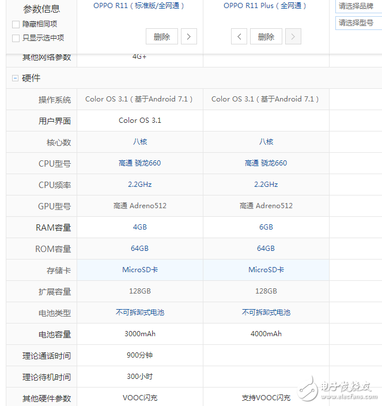Enable the 隐藏相同项 checkbox
Image resolution: width=382 pixels, height=406 pixels.
coord(16,24)
